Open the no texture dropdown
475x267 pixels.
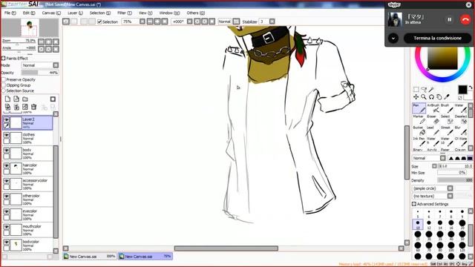(451, 196)
